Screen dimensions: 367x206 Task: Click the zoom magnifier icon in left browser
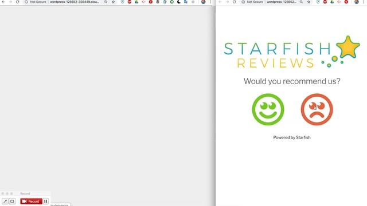click(106, 2)
